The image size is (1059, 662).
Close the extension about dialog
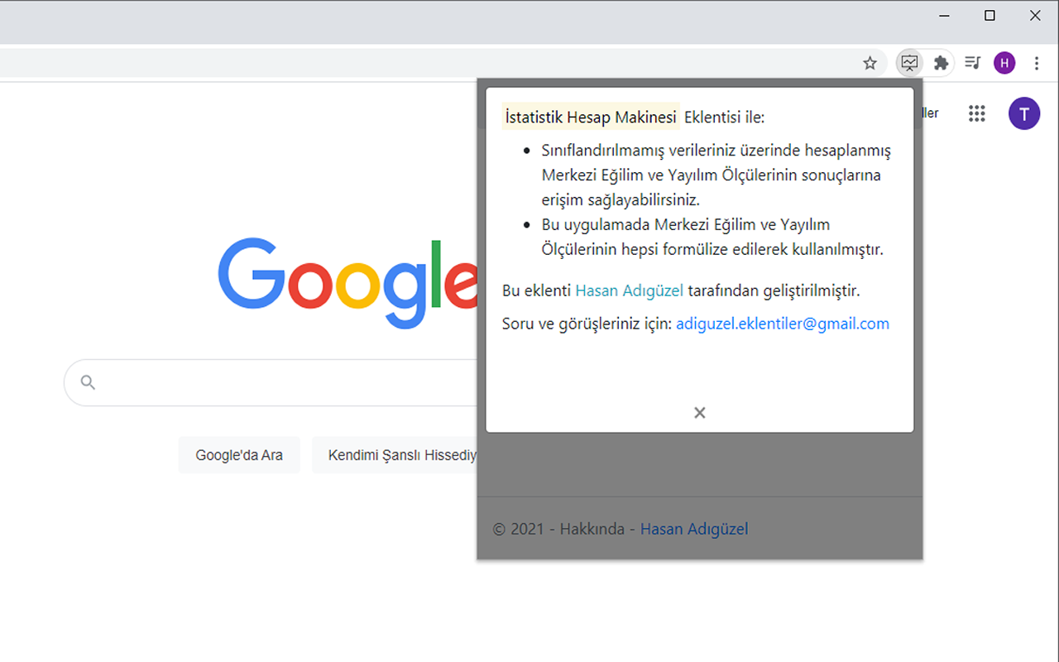coord(700,412)
